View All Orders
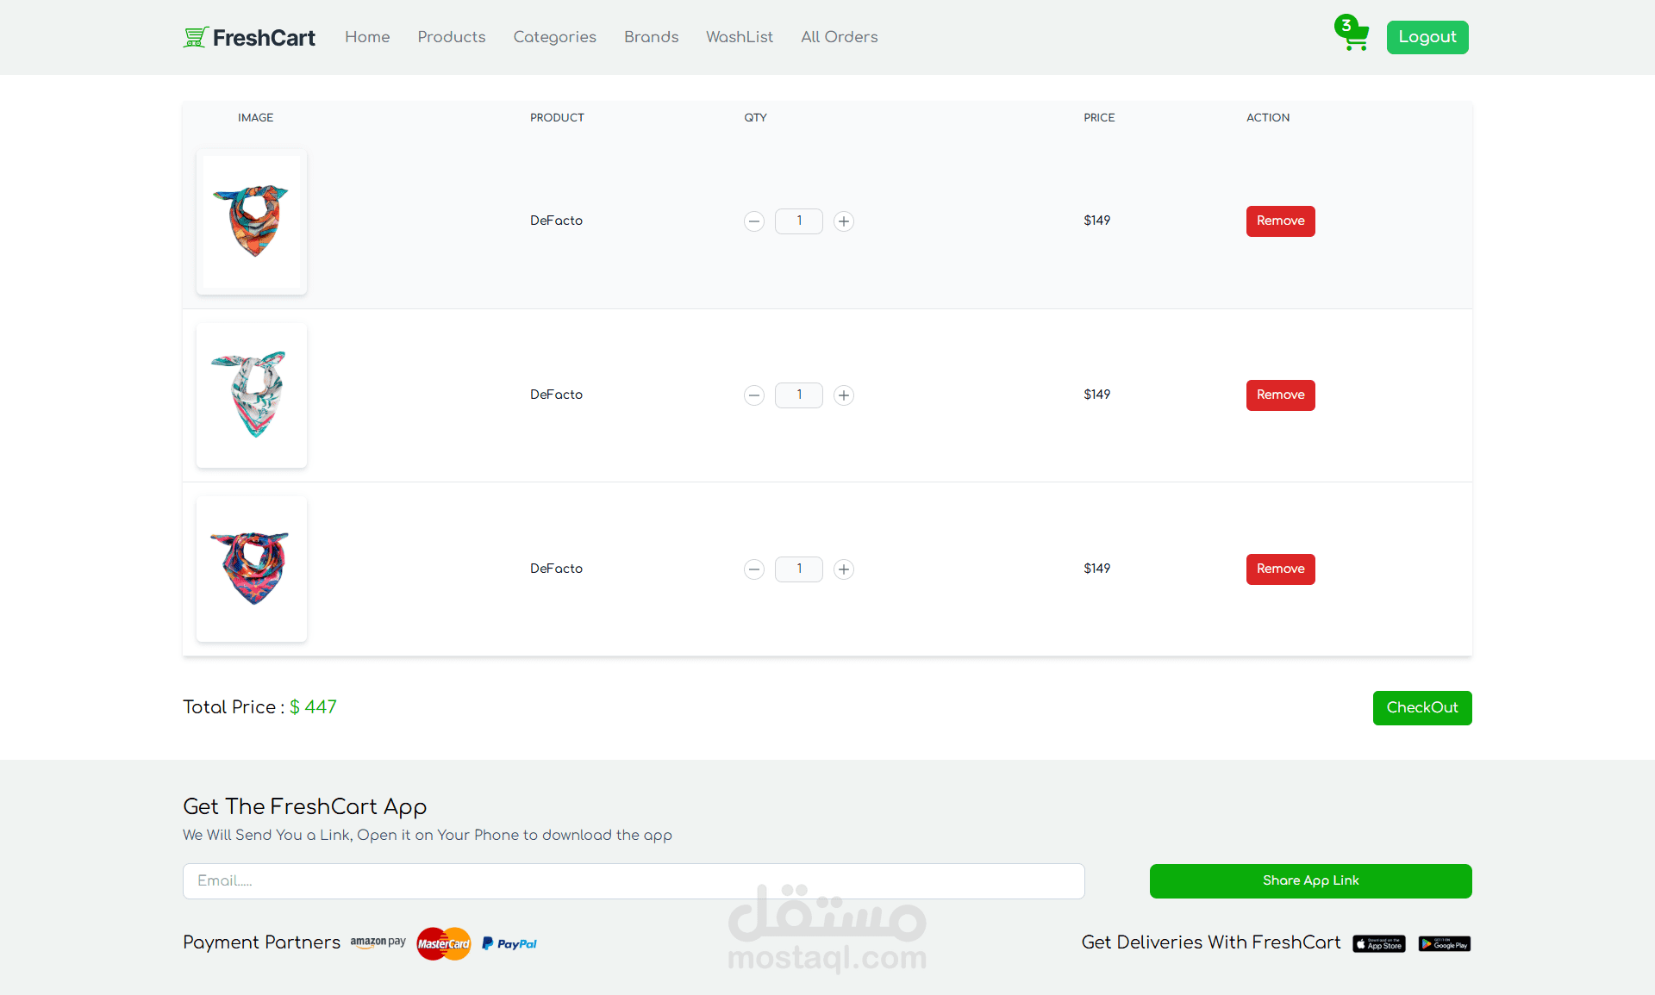The image size is (1655, 995). click(x=840, y=37)
